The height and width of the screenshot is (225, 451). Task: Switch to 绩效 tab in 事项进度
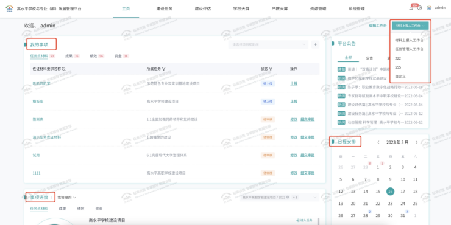(x=80, y=209)
